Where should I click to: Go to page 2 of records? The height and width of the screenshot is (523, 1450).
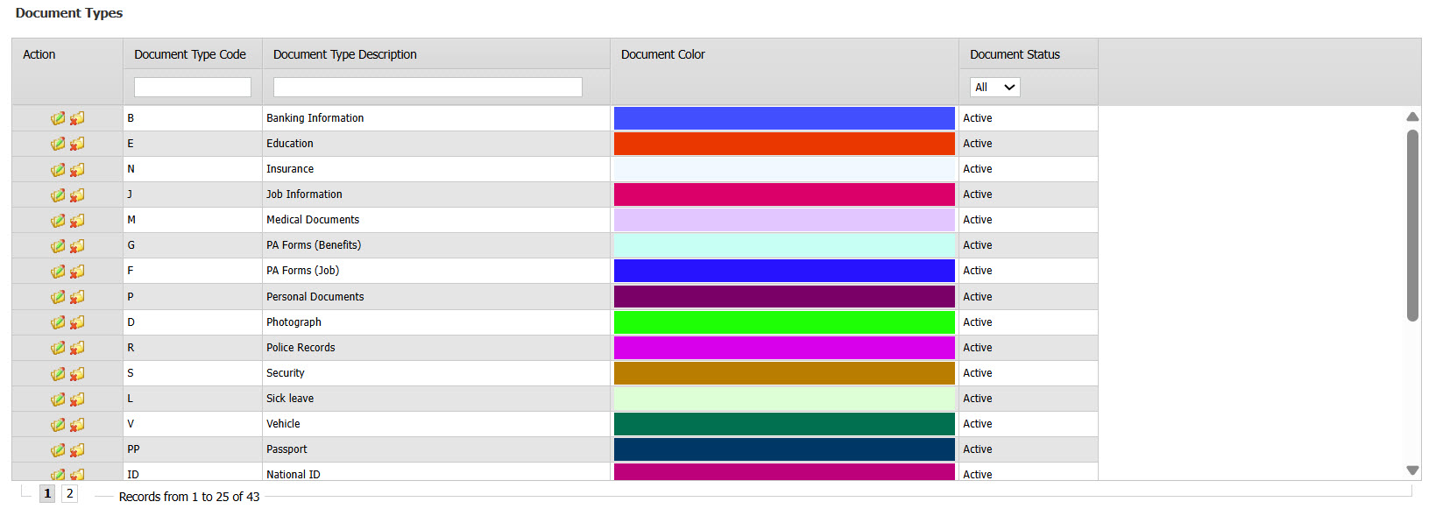click(x=69, y=493)
